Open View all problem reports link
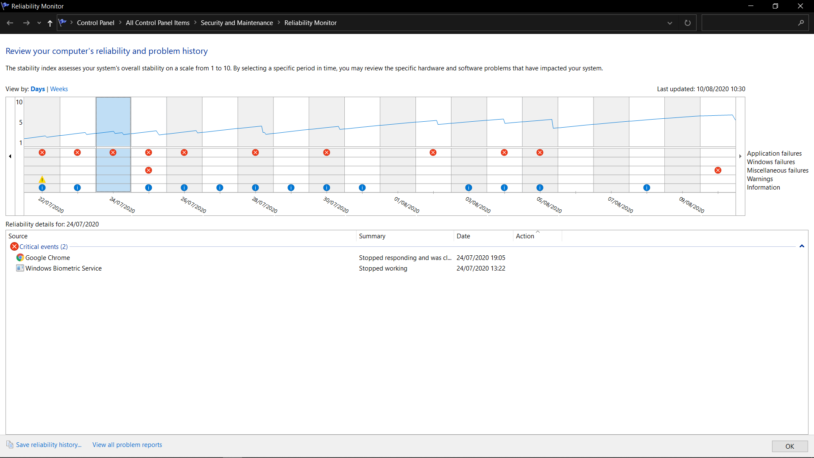This screenshot has height=458, width=814. pos(127,445)
